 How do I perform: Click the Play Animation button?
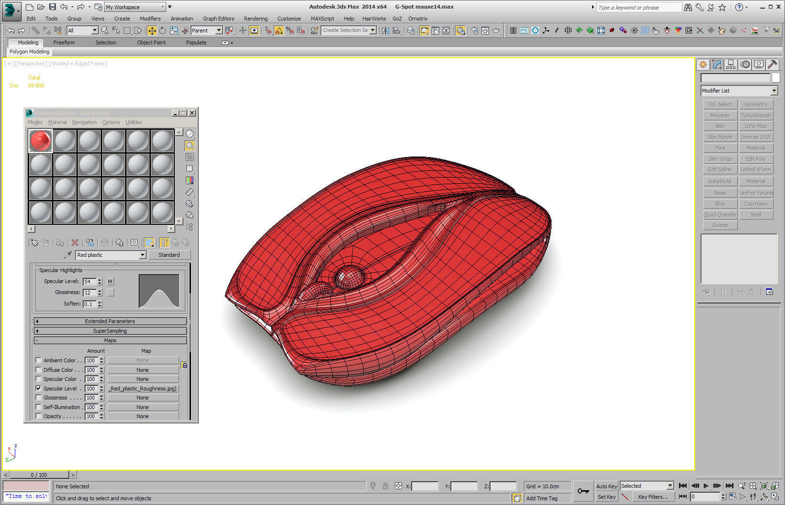[706, 486]
